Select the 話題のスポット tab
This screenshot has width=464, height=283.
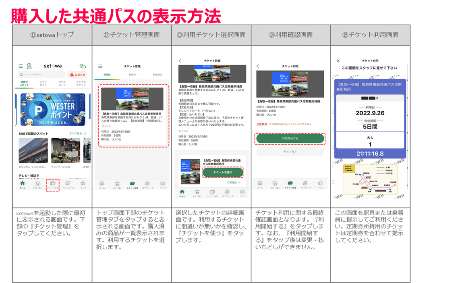click(x=24, y=83)
